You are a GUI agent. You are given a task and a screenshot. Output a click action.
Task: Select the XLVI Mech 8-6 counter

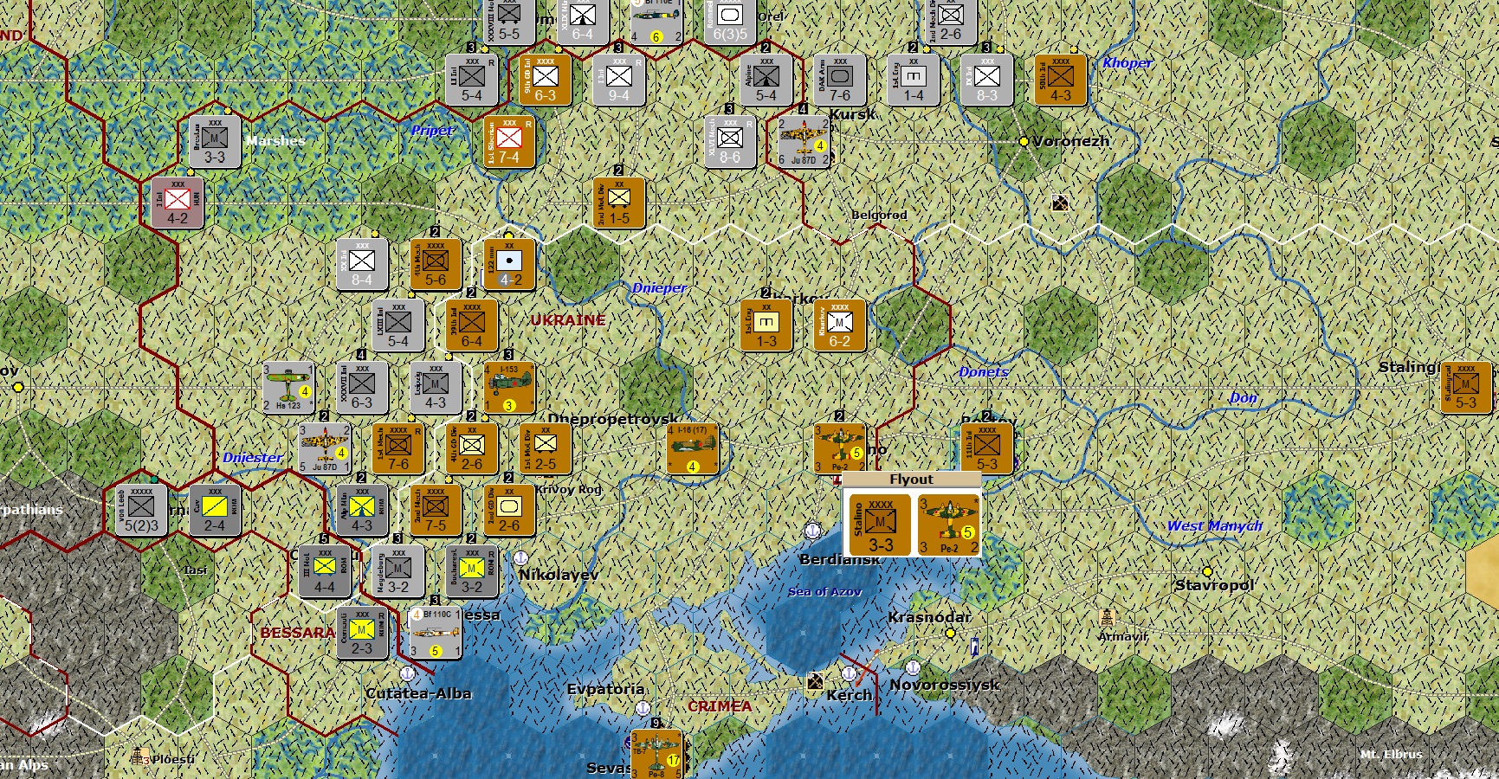[730, 141]
